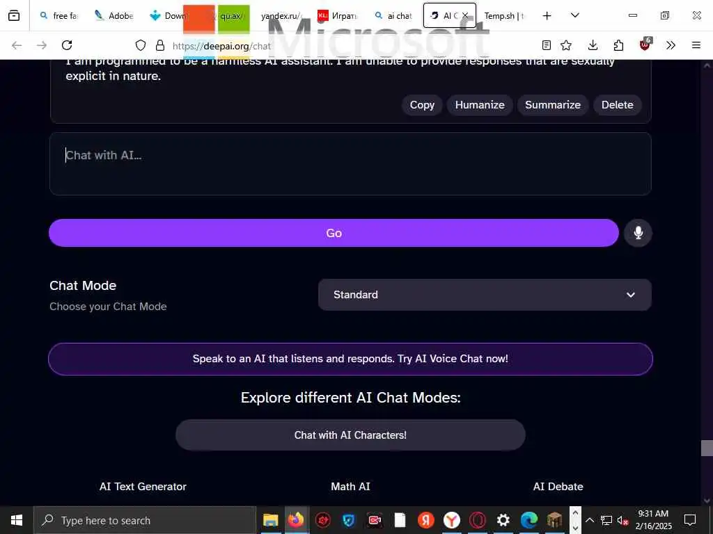Click the microphone voice input button
713x534 pixels.
tap(638, 233)
